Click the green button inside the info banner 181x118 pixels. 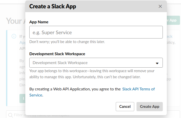[x=22, y=99]
